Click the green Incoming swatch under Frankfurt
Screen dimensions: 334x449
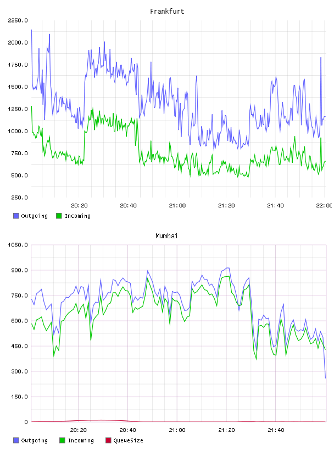59,216
